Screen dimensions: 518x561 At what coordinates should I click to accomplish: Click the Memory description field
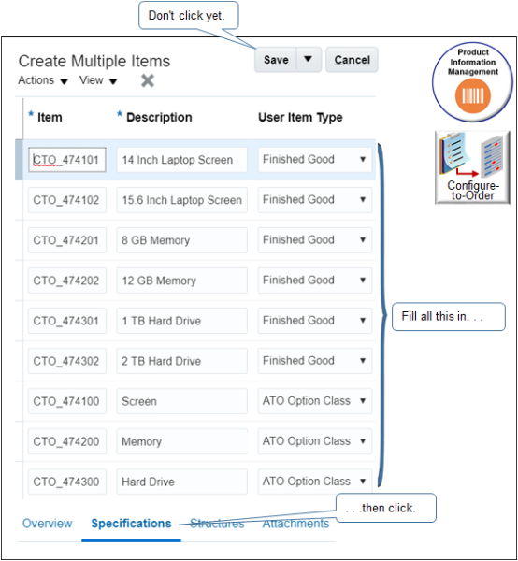pos(181,441)
